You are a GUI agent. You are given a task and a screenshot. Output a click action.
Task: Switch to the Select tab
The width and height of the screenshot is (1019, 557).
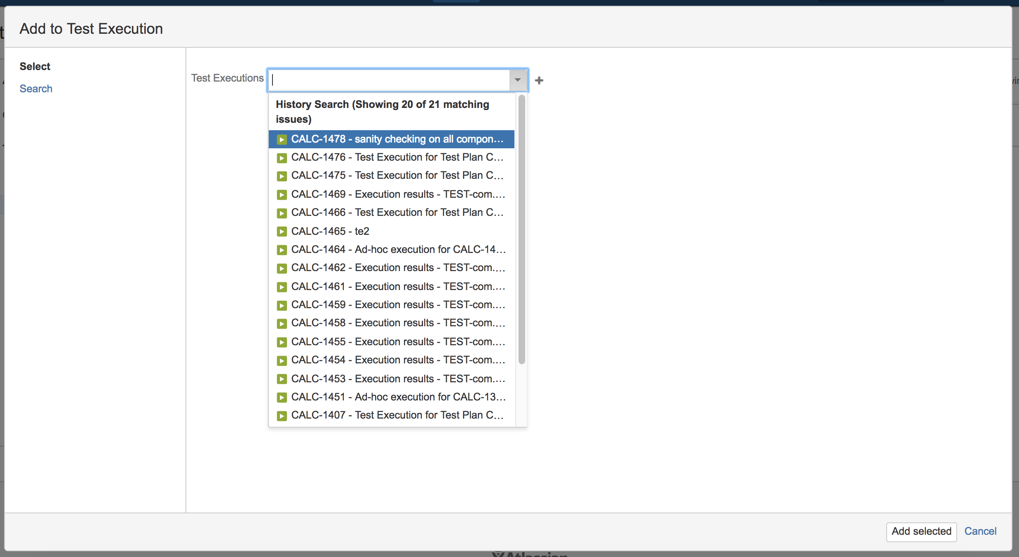coord(35,66)
